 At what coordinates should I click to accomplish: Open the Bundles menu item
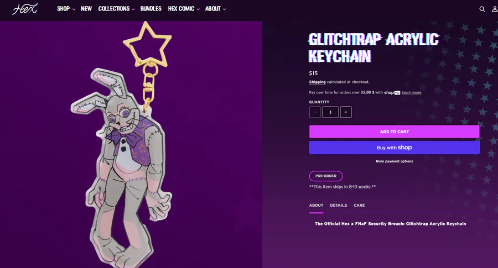151,9
